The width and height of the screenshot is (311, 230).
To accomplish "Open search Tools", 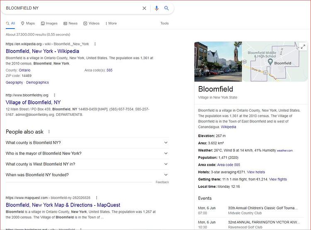I will click(165, 23).
